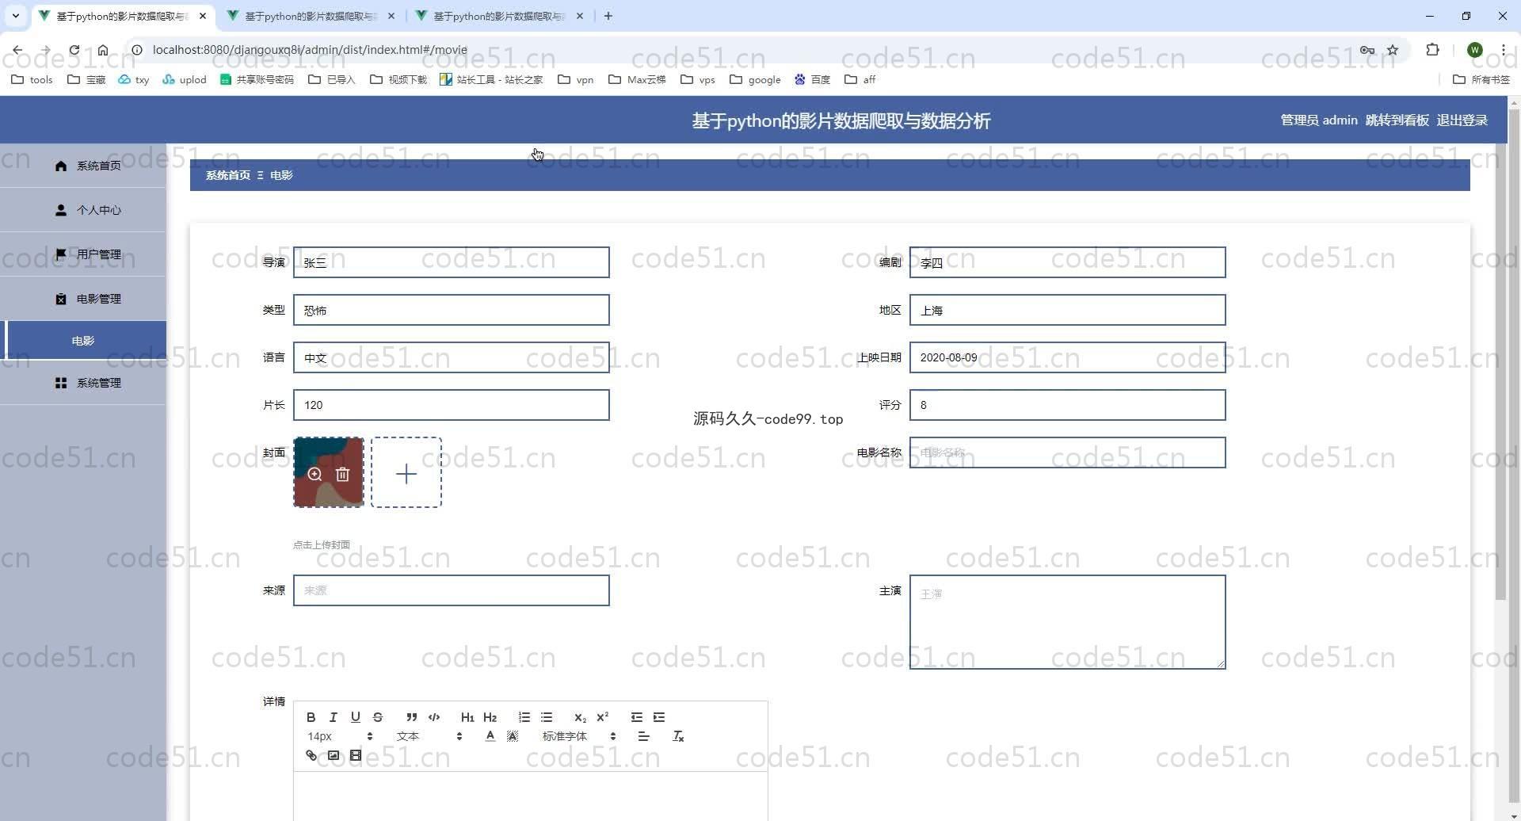Switch to the second browser tab
1521x821 pixels.
point(311,16)
